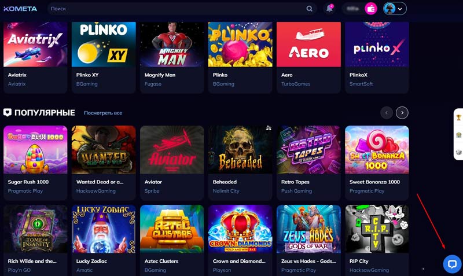Expand the user avatar dropdown menu

pos(395,9)
